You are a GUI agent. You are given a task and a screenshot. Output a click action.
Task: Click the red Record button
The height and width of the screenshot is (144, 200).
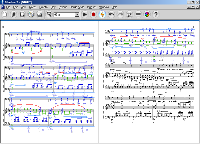point(93,14)
